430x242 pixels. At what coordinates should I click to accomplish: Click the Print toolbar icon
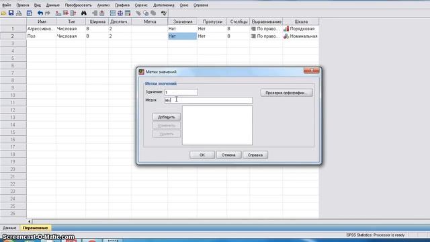point(19,13)
